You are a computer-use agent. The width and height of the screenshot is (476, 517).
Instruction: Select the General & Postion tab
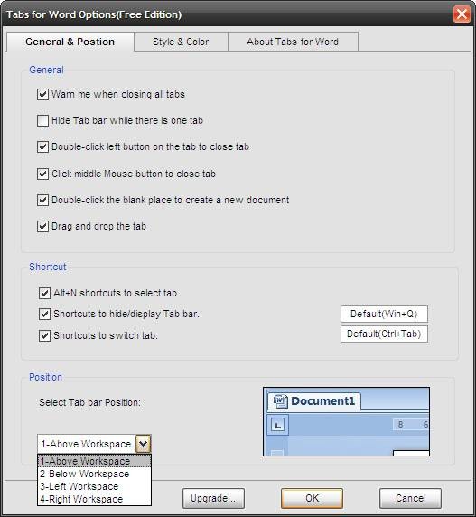tap(70, 42)
